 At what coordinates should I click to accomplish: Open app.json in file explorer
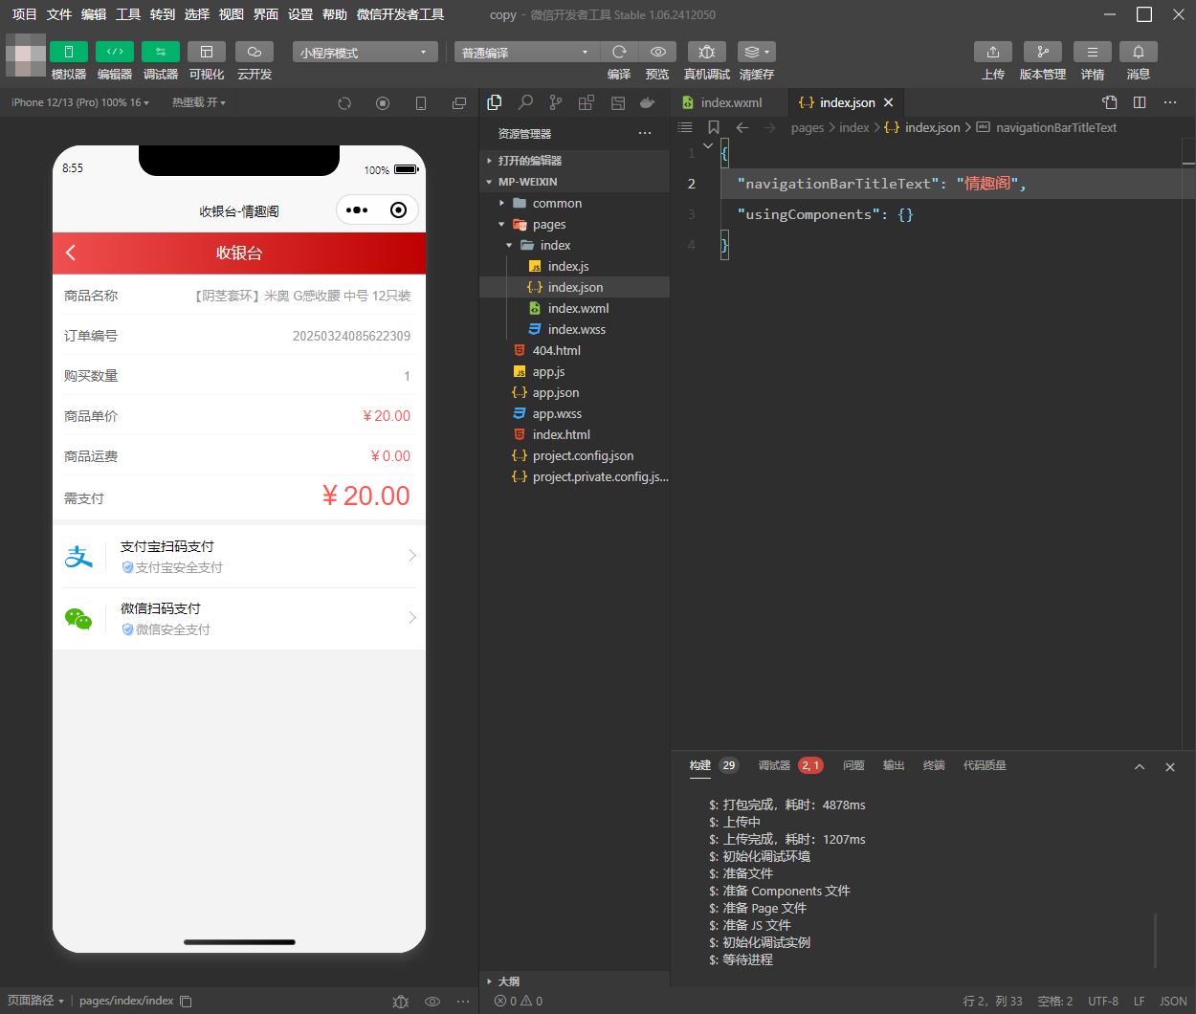coord(555,393)
